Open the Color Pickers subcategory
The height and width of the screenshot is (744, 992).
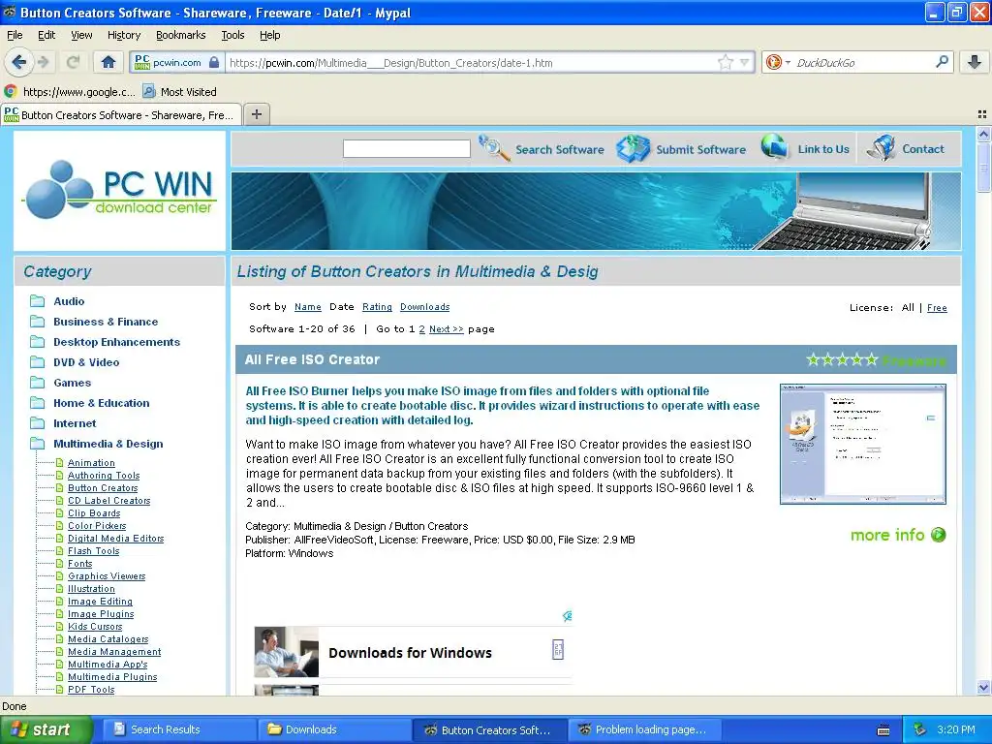pyautogui.click(x=97, y=526)
